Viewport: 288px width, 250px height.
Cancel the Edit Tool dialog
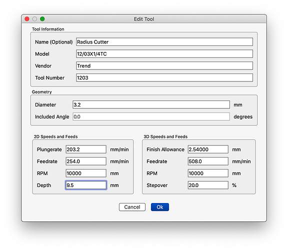pyautogui.click(x=132, y=207)
